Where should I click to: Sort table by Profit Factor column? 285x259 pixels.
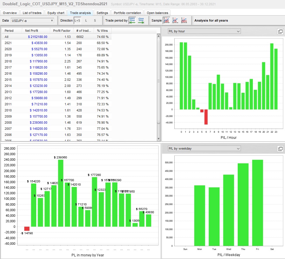[62, 31]
